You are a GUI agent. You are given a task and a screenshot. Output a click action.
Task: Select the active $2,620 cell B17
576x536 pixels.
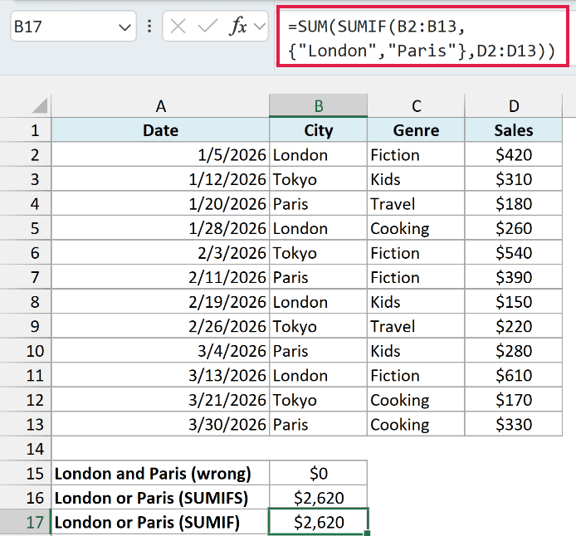pyautogui.click(x=318, y=522)
